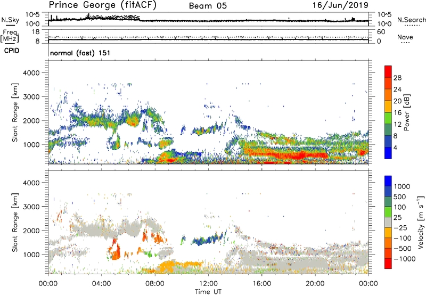Image resolution: width=426 pixels, height=295 pixels.
Task: Click the red top segment of Power colorbar
Action: (x=388, y=72)
